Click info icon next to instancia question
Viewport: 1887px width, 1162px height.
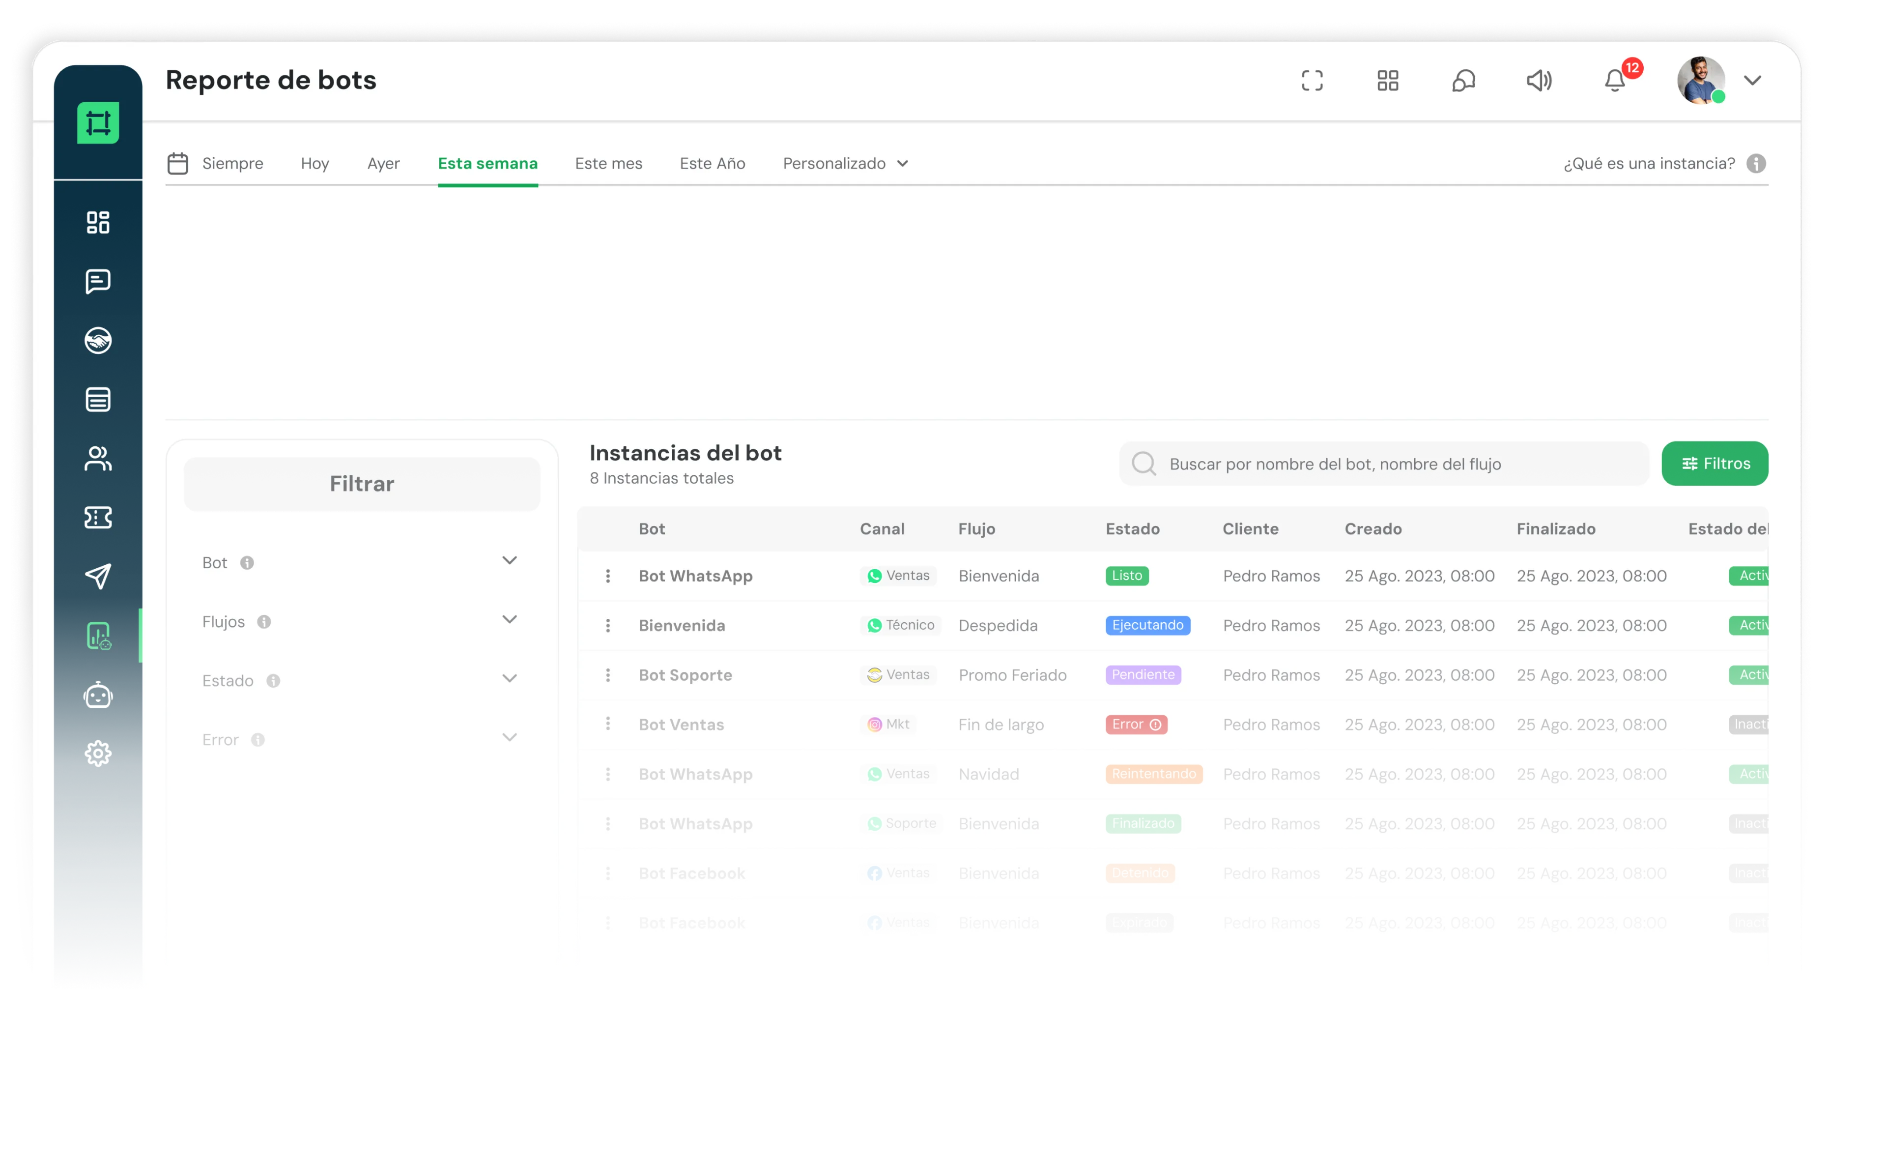click(x=1756, y=163)
